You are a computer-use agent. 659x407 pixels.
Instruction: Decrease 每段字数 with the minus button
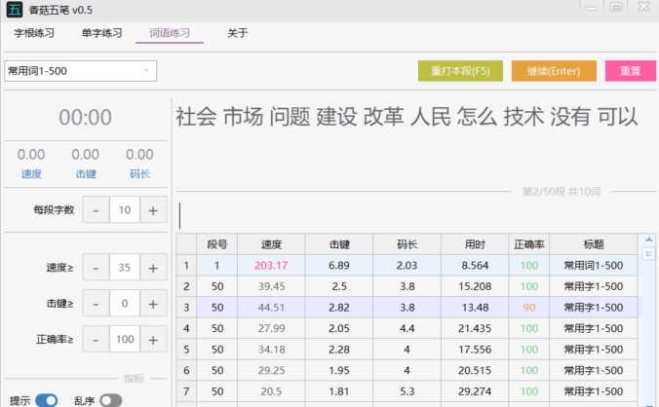pyautogui.click(x=96, y=209)
